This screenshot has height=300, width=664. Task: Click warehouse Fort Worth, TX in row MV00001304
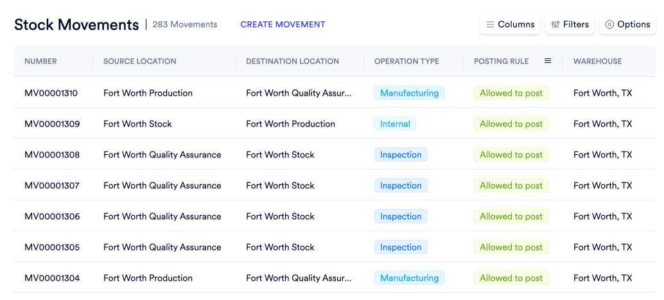point(602,278)
